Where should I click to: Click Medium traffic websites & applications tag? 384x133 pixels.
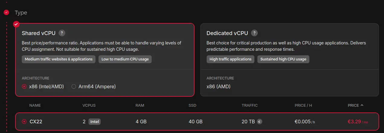59,59
